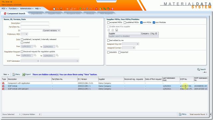213x120 pixels.
Task: Open calendar beside Regulation Request to date
Action: click(57, 55)
